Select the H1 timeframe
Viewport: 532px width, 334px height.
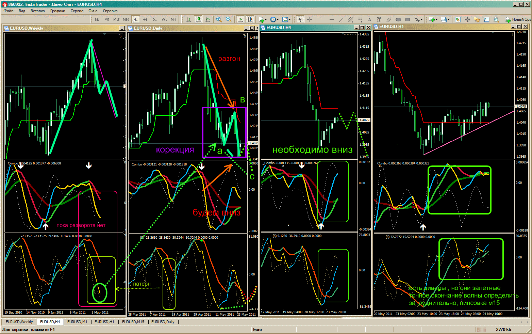[x=135, y=19]
